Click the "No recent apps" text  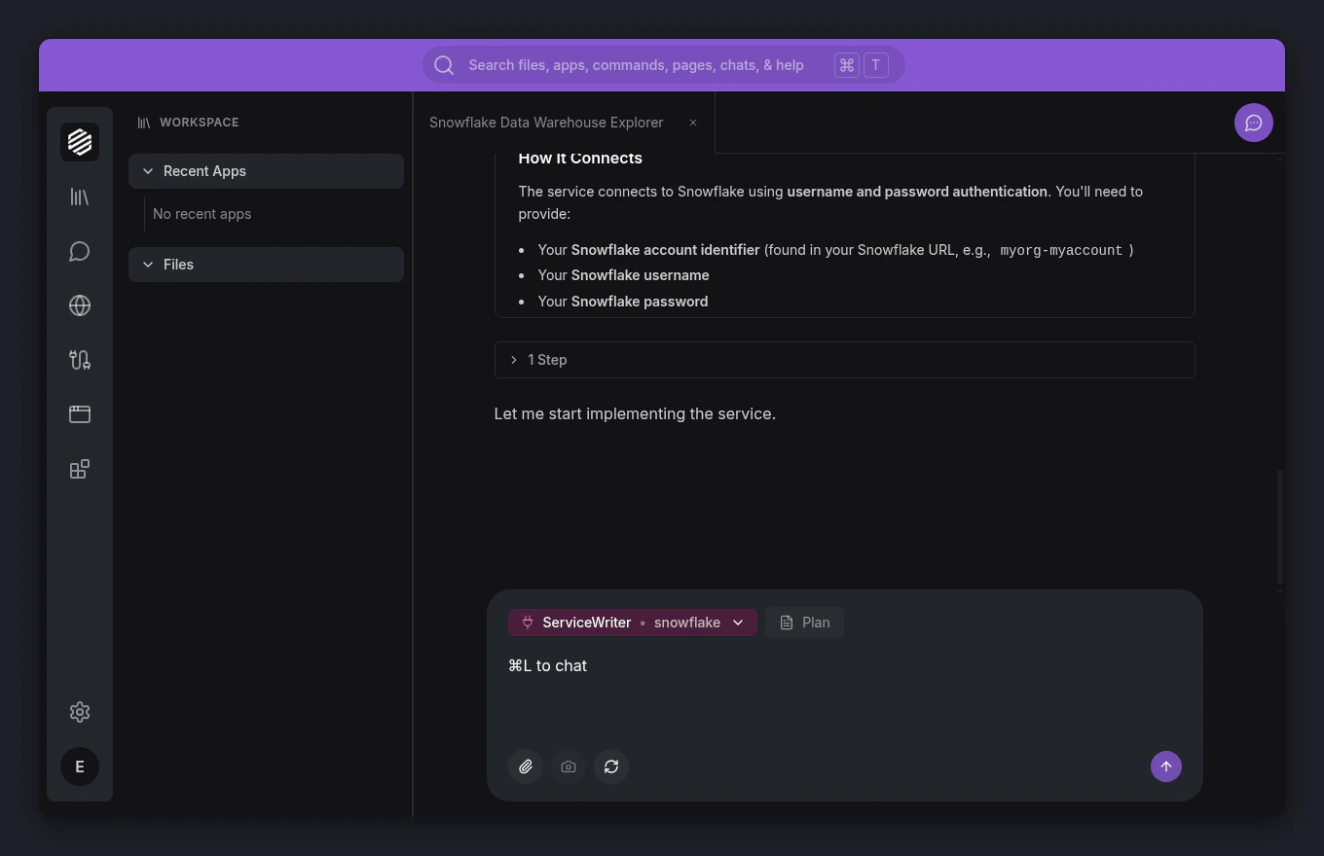(202, 214)
